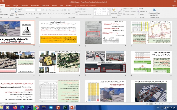Open the Animations ribbon tab
Screen dimensions: 177x110
[x=35, y=5]
